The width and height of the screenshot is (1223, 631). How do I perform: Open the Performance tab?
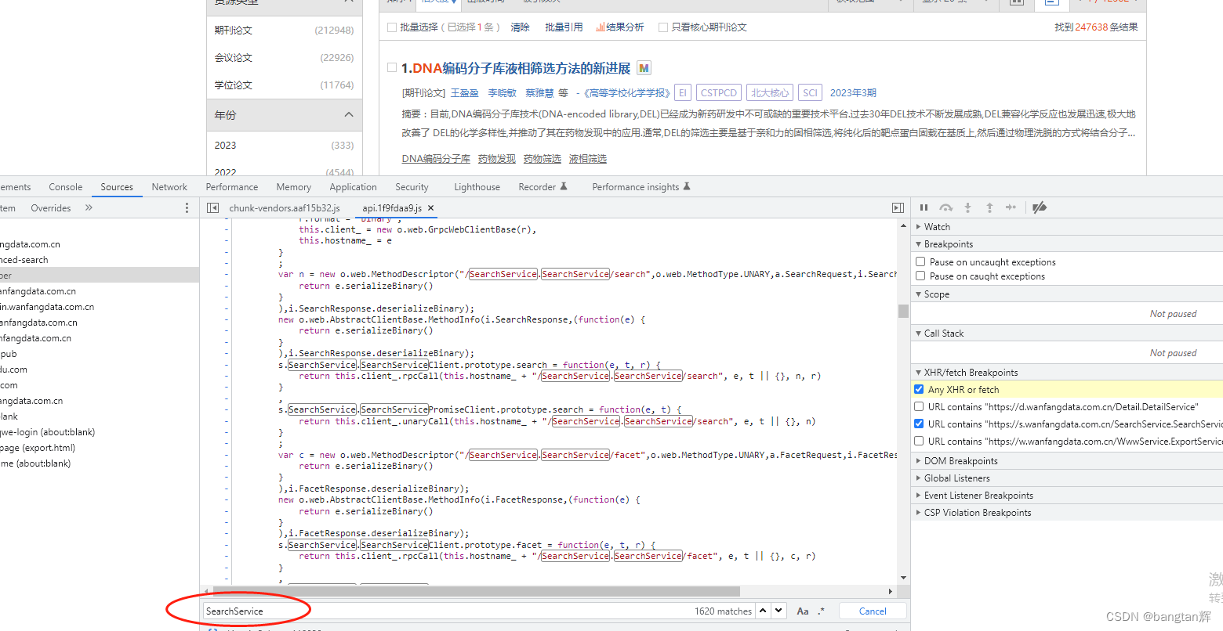tap(232, 187)
